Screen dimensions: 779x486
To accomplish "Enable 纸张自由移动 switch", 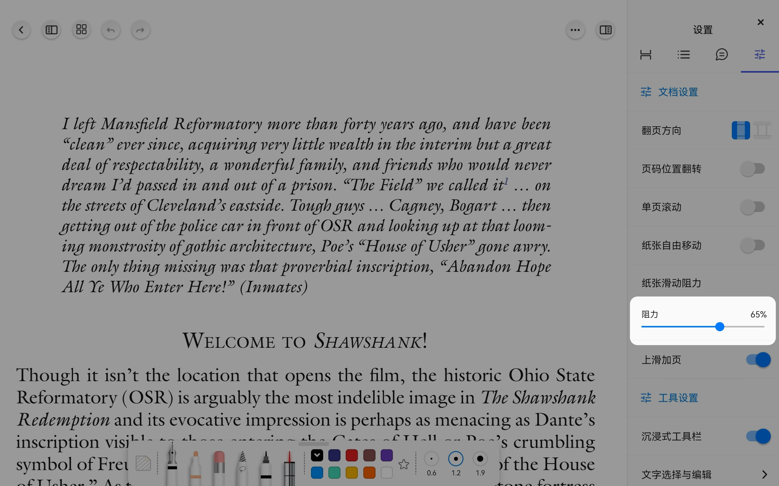I will (753, 245).
